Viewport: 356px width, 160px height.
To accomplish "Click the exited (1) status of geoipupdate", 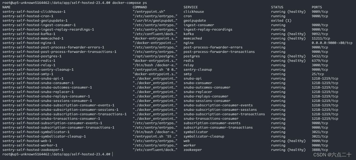I will [281, 20].
